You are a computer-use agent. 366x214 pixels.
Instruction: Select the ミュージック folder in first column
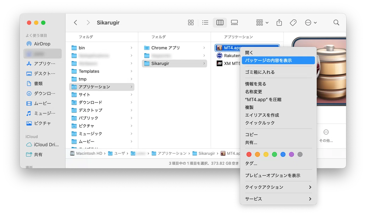[x=102, y=134]
